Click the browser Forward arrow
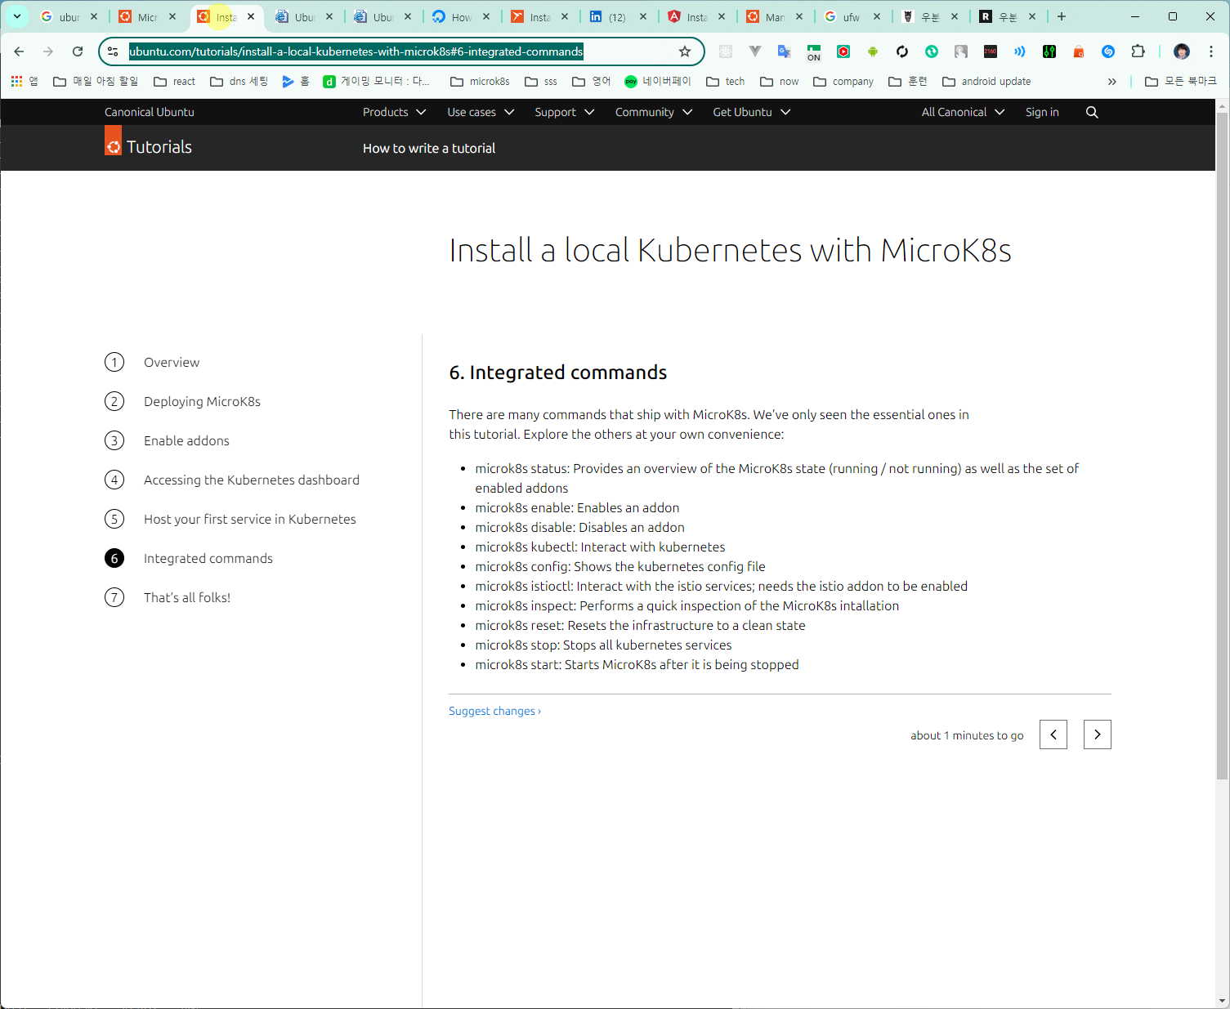The image size is (1230, 1009). click(48, 51)
